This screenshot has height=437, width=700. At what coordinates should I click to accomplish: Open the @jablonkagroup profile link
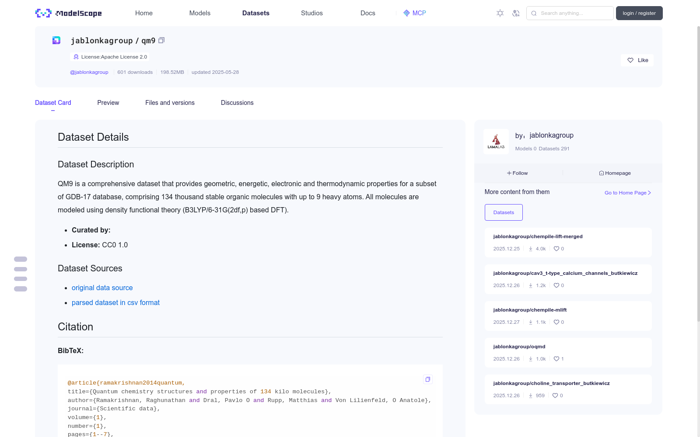click(x=89, y=72)
